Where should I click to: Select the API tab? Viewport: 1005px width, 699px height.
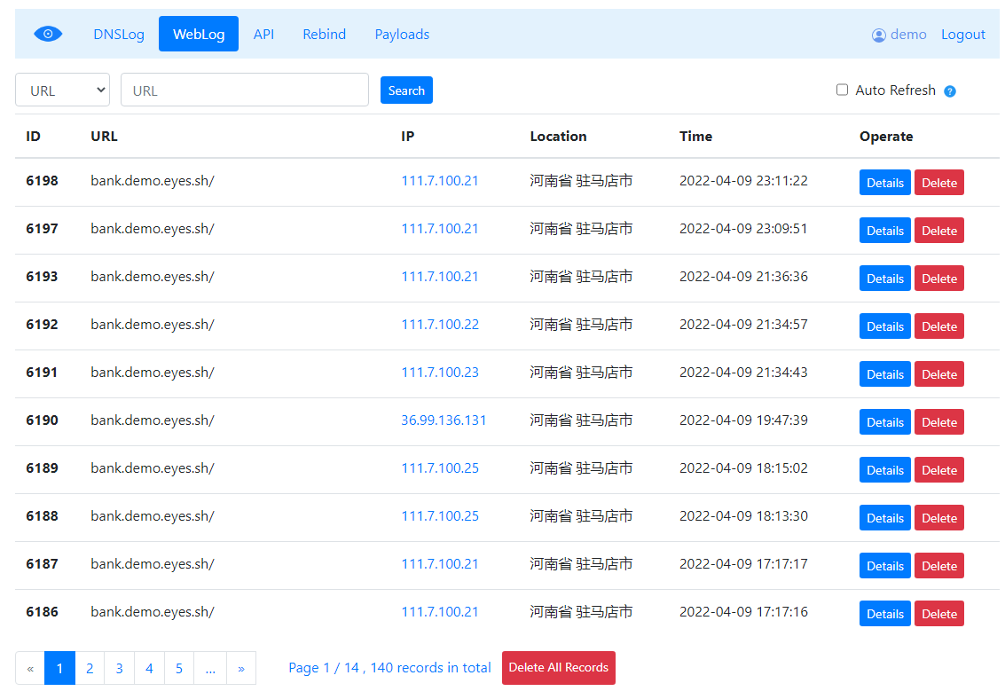pyautogui.click(x=263, y=34)
